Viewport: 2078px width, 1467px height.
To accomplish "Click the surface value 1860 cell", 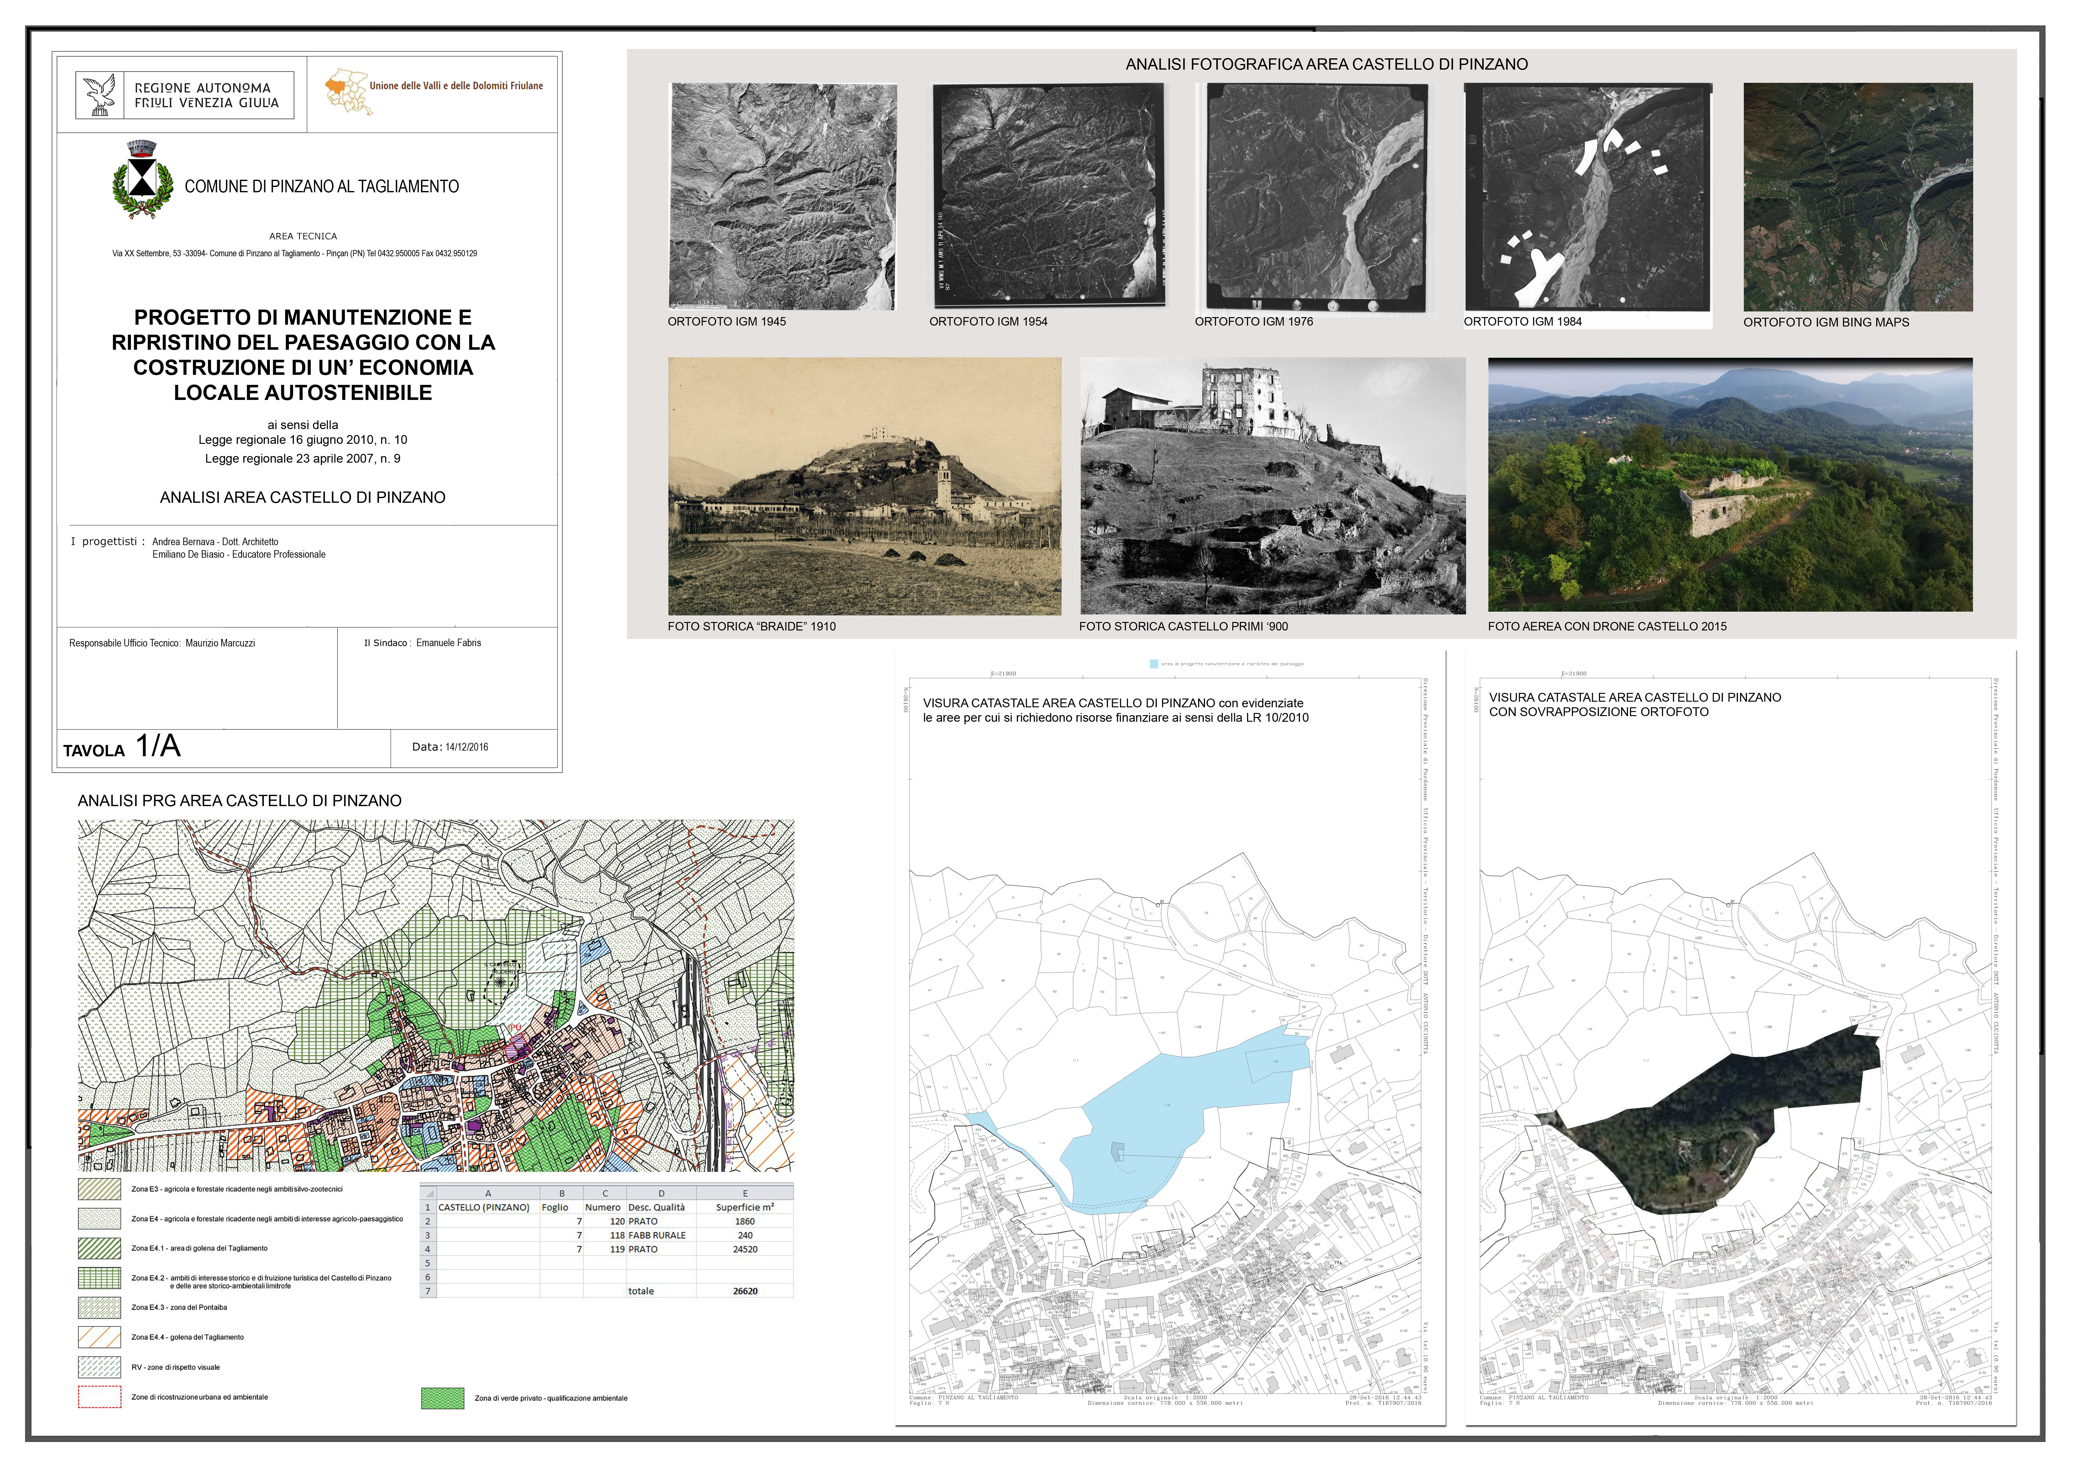I will coord(745,1221).
